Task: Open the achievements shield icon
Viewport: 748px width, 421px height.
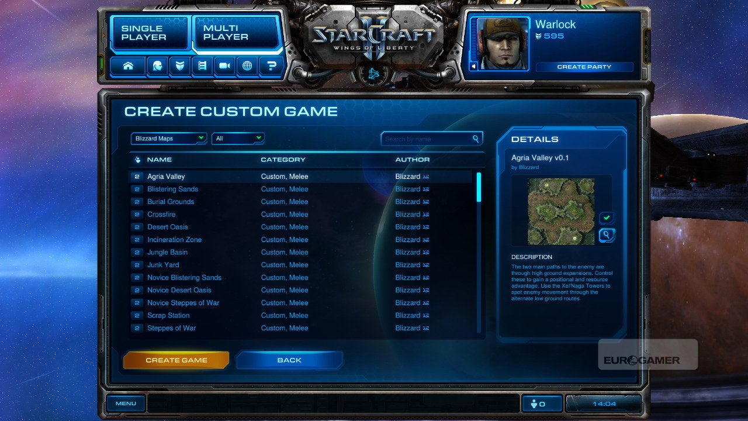Action: coord(179,66)
